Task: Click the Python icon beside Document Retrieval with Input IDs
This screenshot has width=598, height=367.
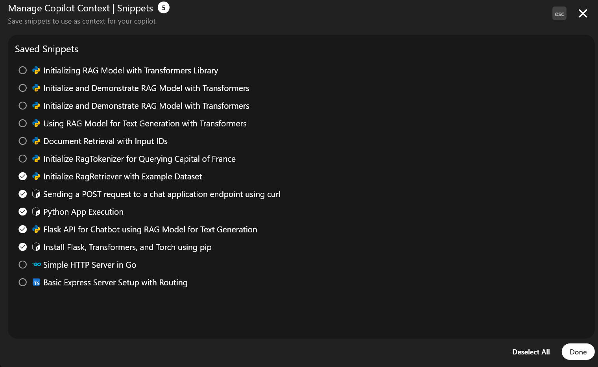Action: coord(36,141)
